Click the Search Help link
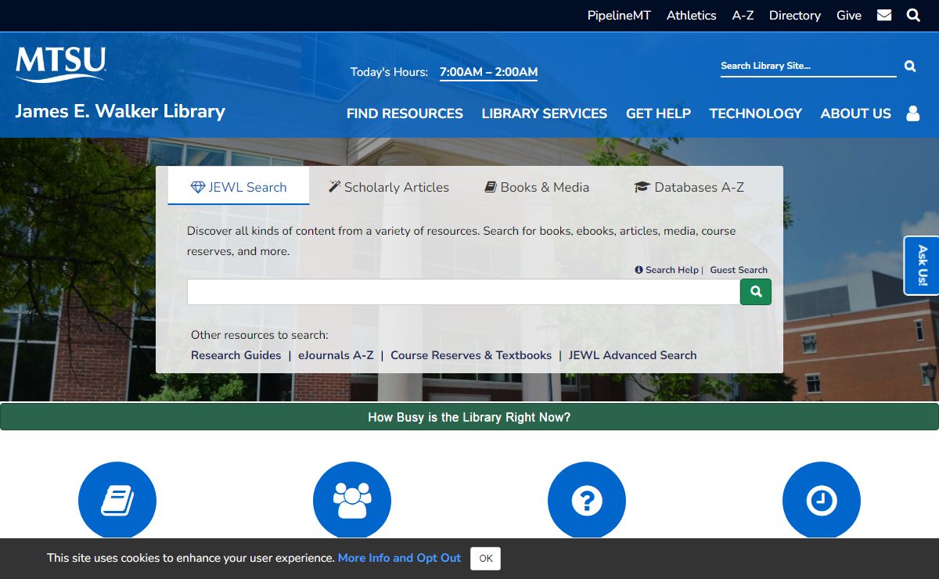The image size is (939, 579). (667, 270)
